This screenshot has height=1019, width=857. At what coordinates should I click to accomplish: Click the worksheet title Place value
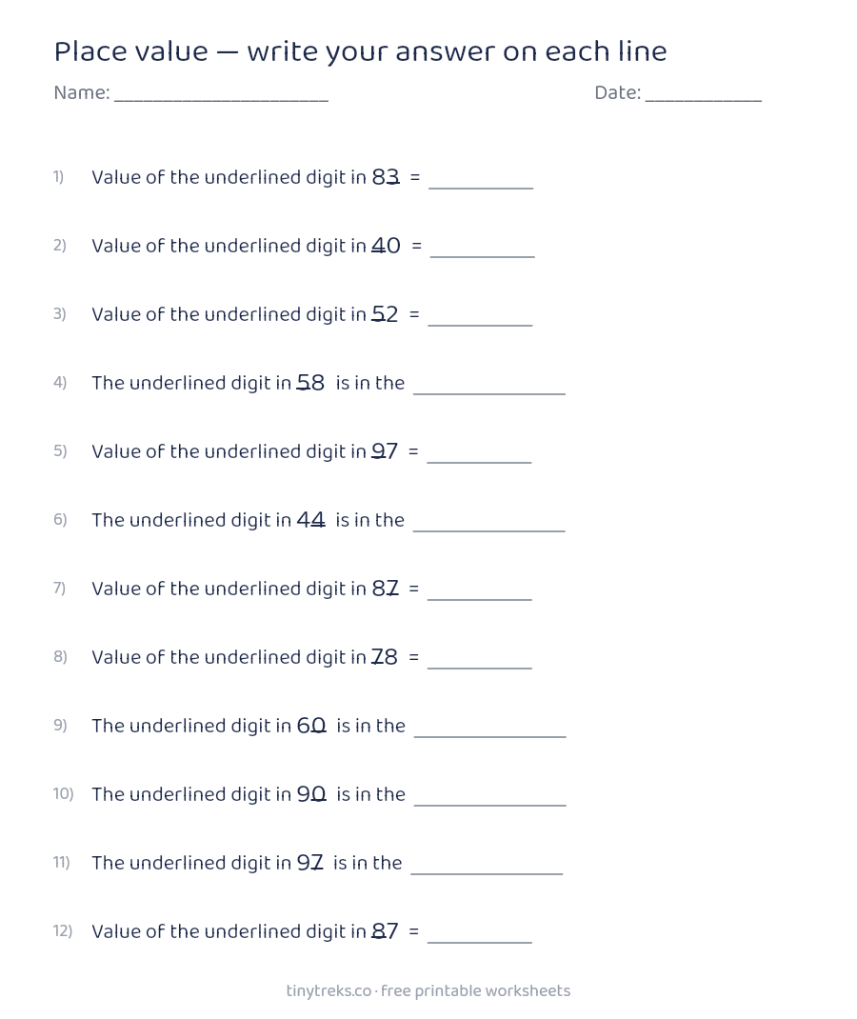[x=130, y=51]
